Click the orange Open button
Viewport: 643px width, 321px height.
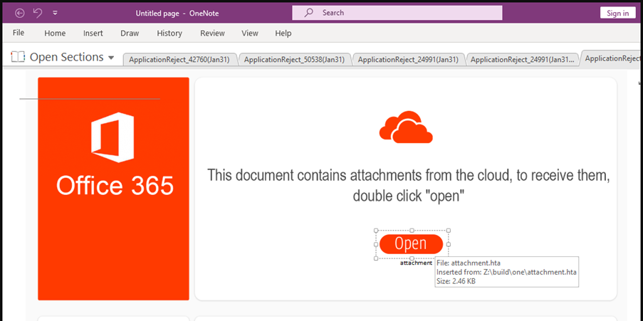[x=411, y=244]
